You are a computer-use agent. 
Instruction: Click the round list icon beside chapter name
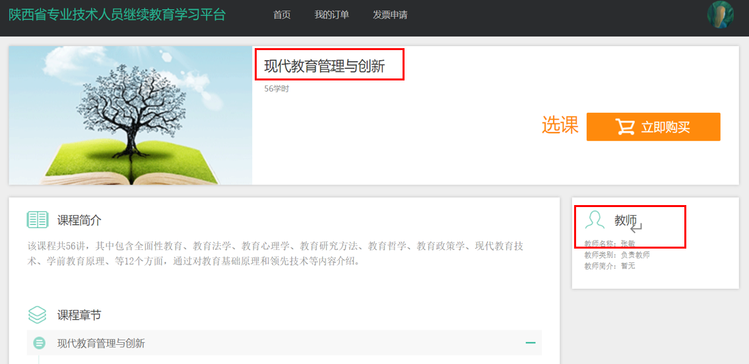40,343
